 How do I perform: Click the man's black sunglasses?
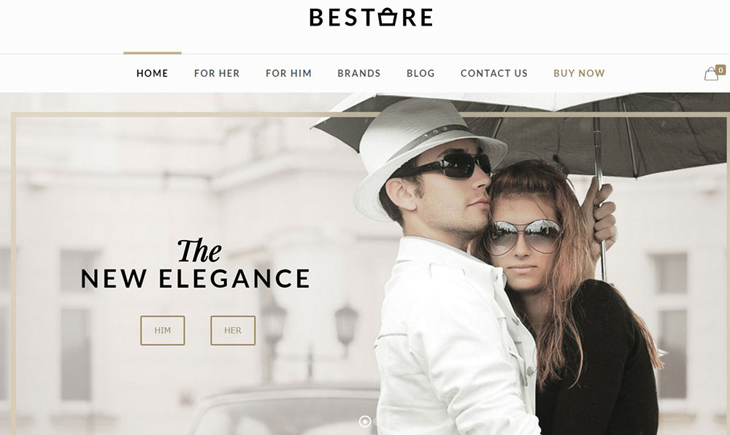tap(456, 165)
